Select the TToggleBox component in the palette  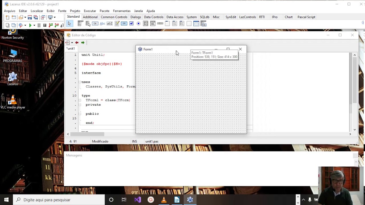124,24
